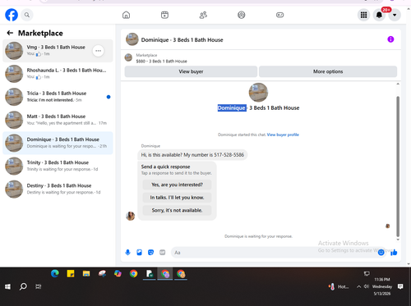Viewport: 411px width, 306px height.
Task: Click the large listing thumbnail in chat body
Action: pyautogui.click(x=258, y=93)
